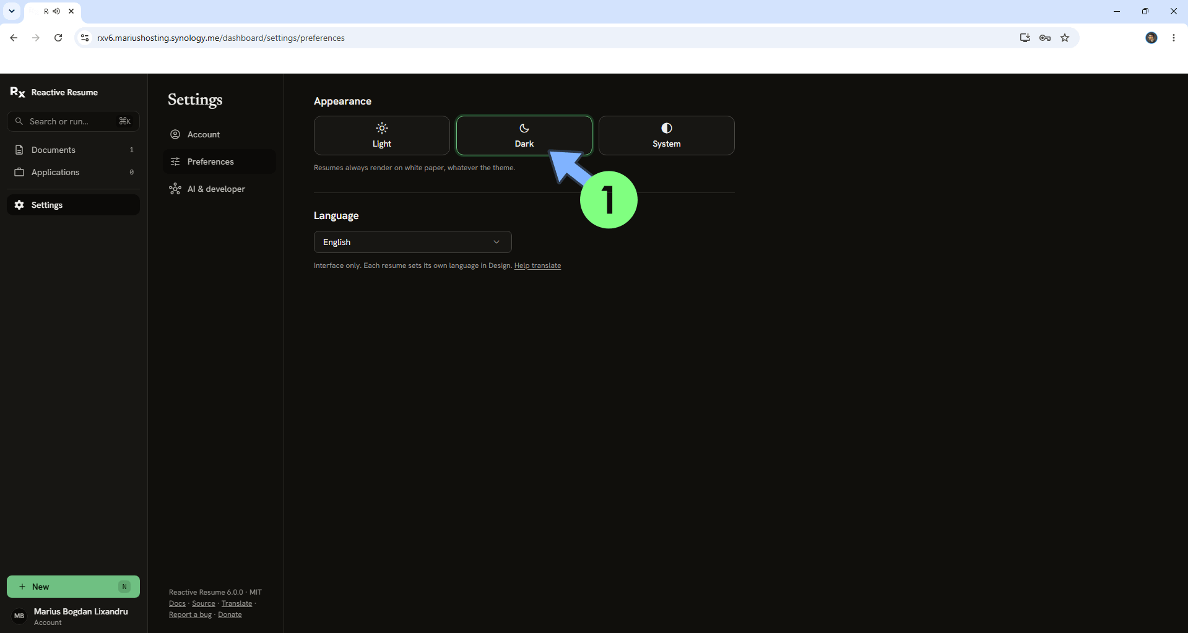View site information icon in address bar

click(85, 38)
